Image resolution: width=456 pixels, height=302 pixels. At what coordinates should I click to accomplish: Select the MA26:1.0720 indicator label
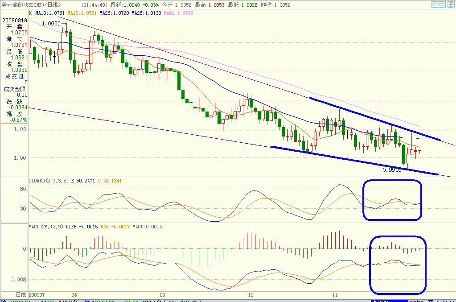pyautogui.click(x=114, y=13)
